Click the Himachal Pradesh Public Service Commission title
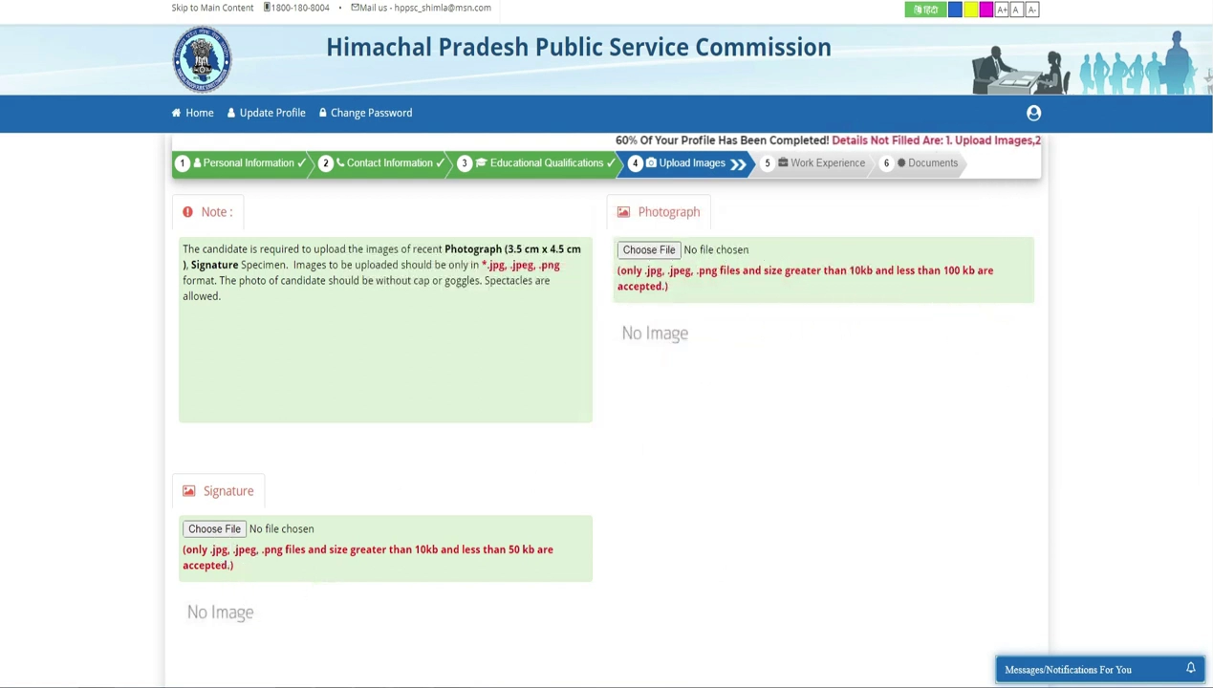This screenshot has height=688, width=1213. pyautogui.click(x=578, y=47)
